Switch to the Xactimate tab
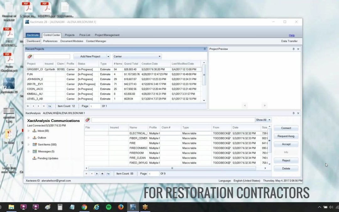 (x=33, y=35)
